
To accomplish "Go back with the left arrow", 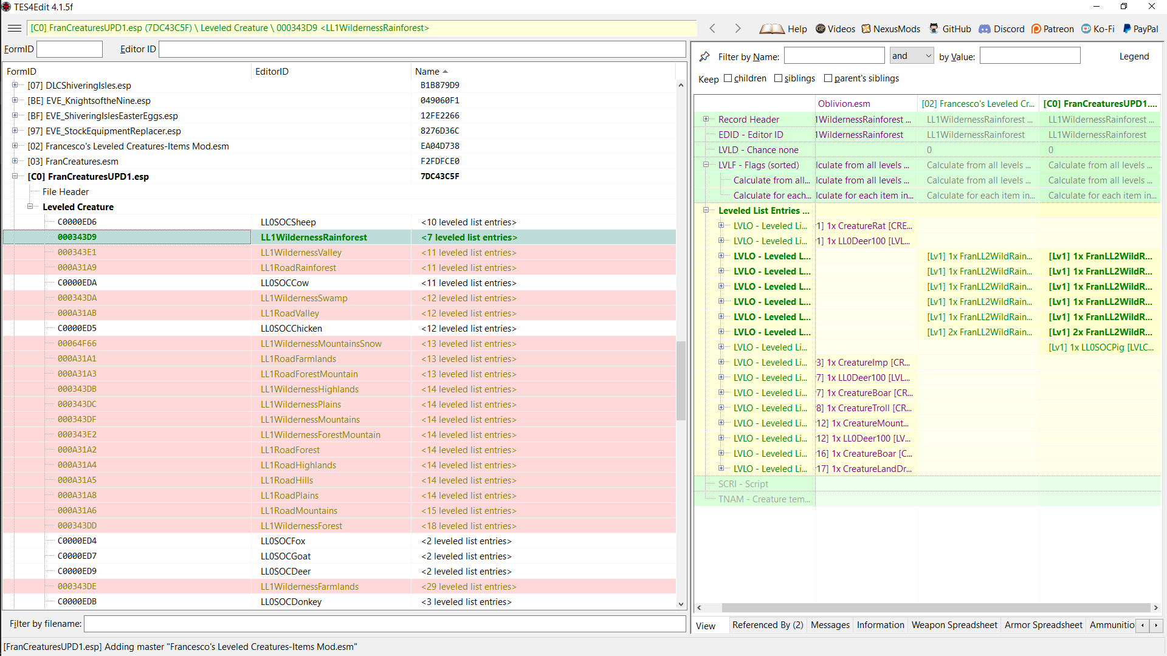I will (712, 29).
